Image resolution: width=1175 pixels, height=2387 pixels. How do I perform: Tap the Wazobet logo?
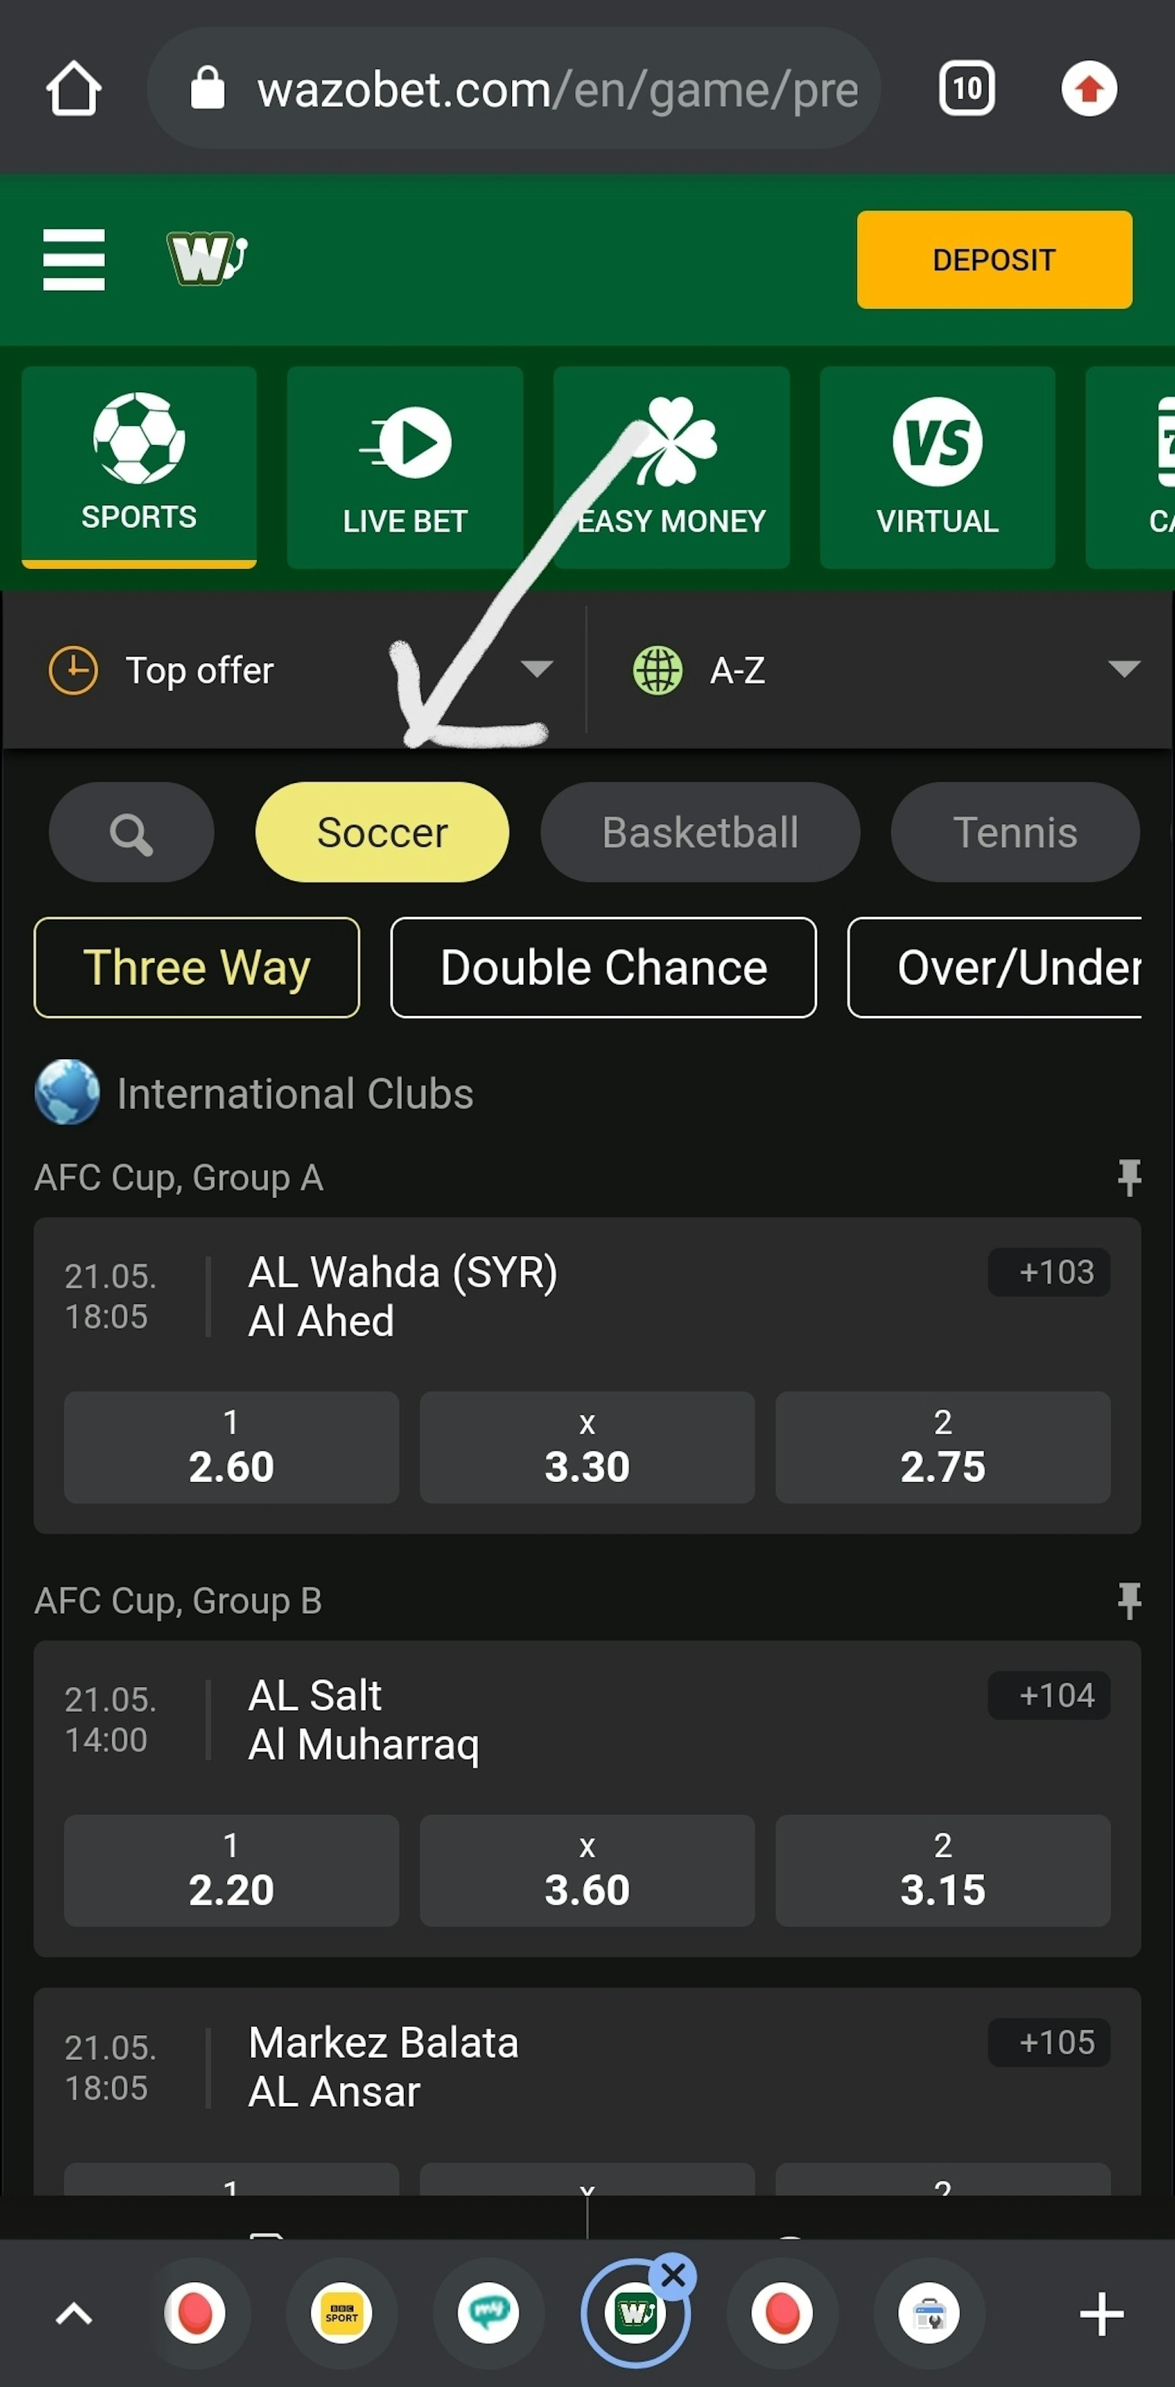[206, 258]
